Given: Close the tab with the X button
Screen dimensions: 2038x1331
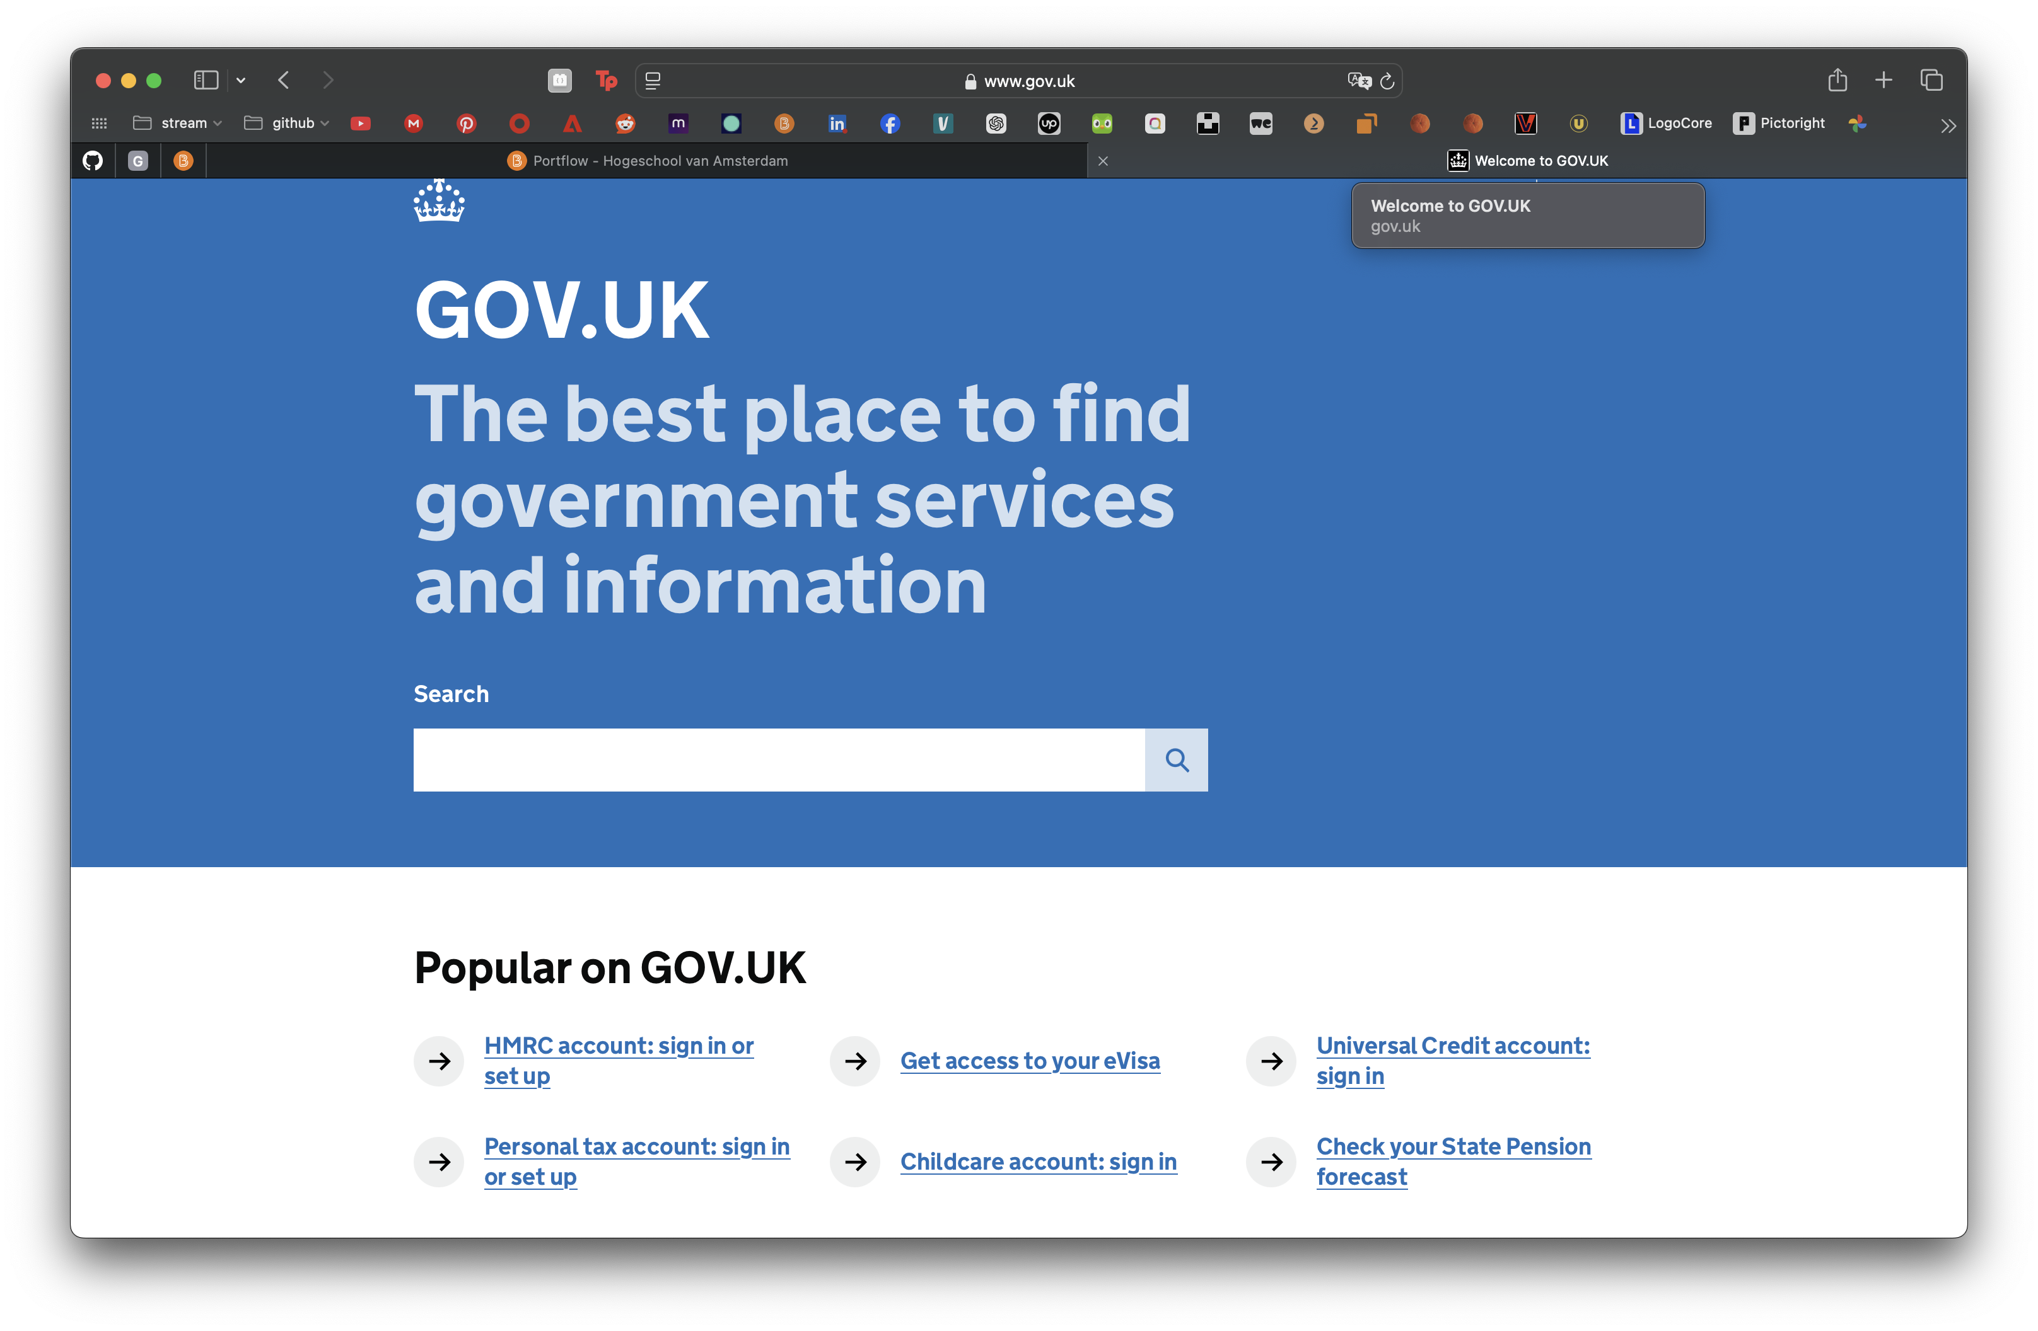Looking at the screenshot, I should pos(1103,161).
